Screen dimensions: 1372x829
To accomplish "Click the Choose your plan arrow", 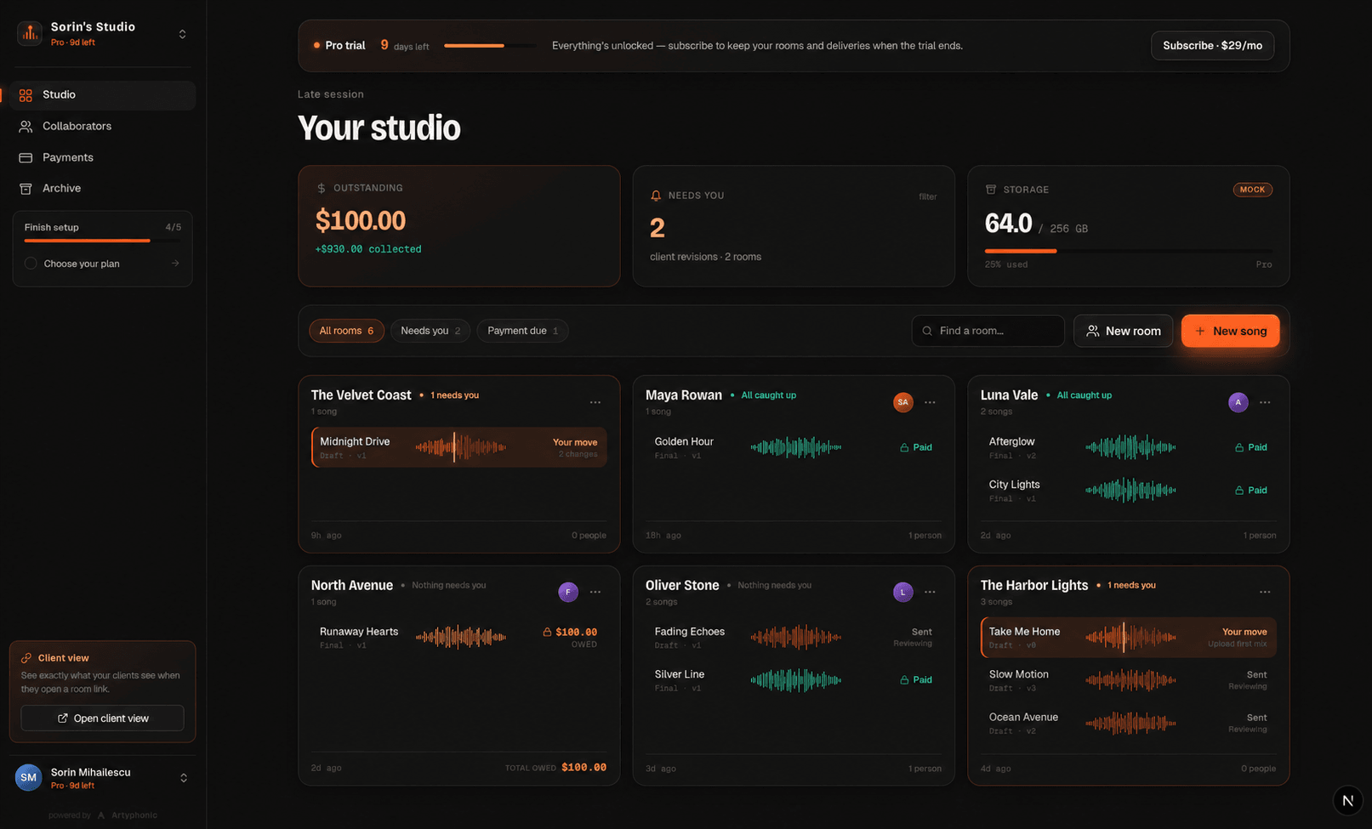I will pos(175,264).
